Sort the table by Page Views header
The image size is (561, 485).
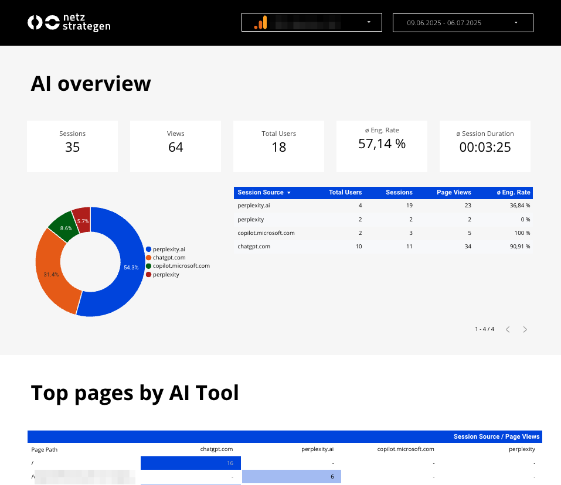(x=454, y=192)
